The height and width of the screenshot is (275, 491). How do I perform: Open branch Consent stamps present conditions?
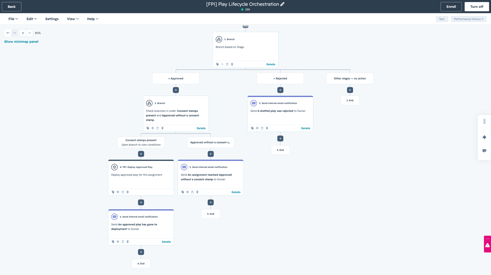[141, 142]
